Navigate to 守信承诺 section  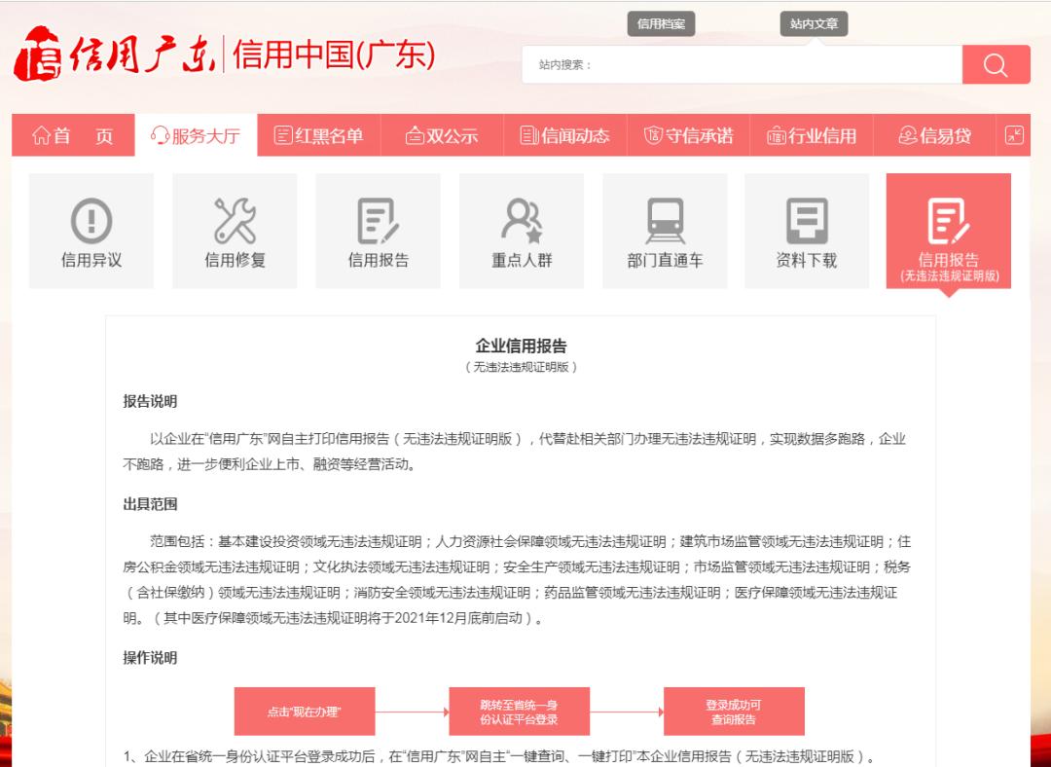click(688, 136)
